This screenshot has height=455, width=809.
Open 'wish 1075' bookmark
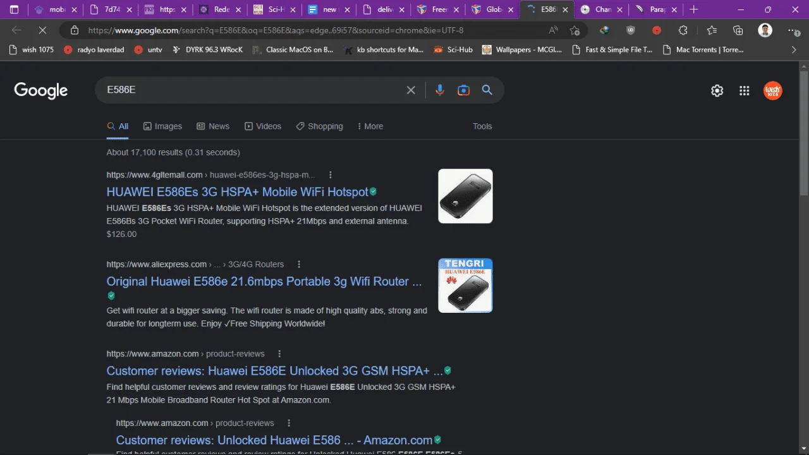point(31,49)
